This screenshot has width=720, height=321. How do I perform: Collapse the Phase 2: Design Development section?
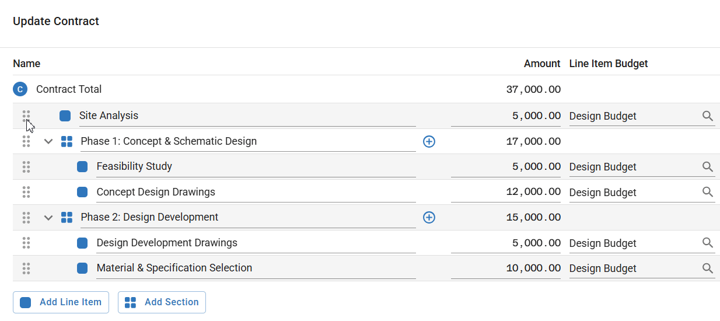point(48,218)
